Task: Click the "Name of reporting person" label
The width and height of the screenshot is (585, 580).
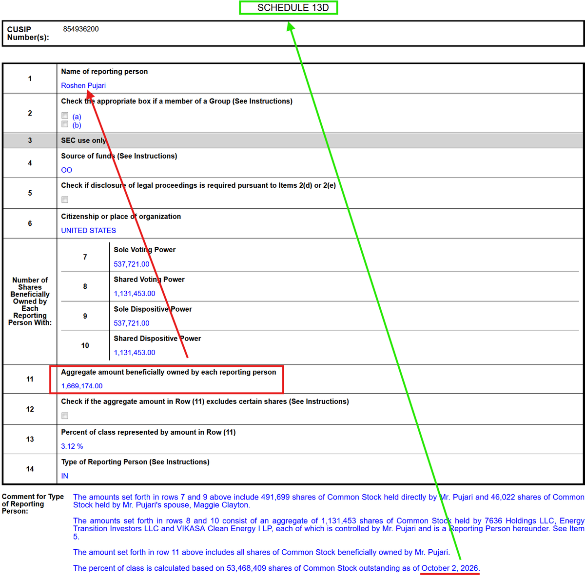Action: coord(104,72)
